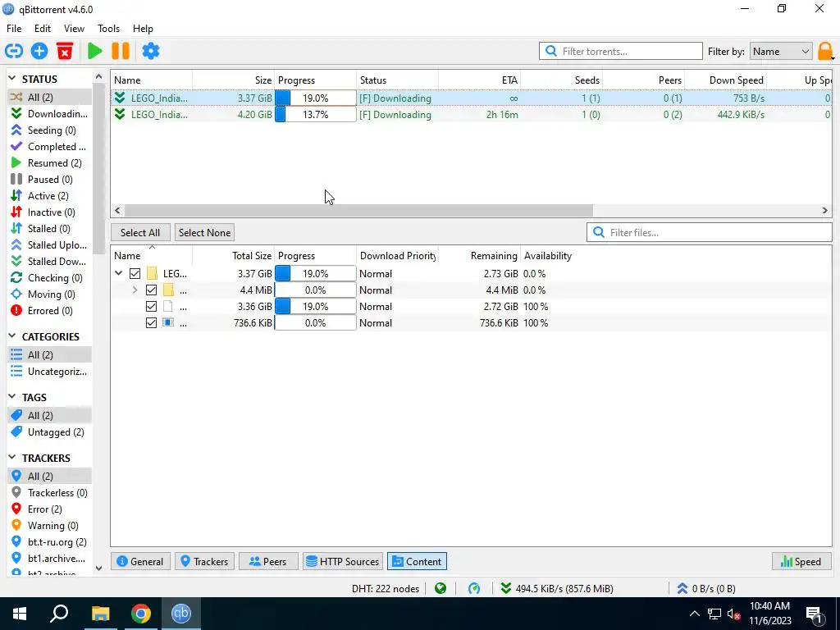
Task: Select the Checking (0) status filter
Action: (49, 278)
